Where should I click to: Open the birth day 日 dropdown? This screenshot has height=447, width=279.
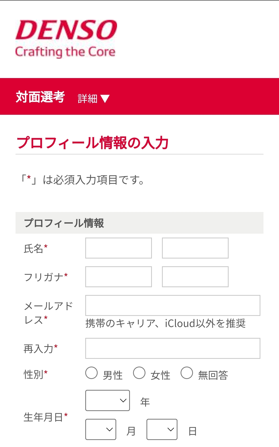[x=162, y=429]
